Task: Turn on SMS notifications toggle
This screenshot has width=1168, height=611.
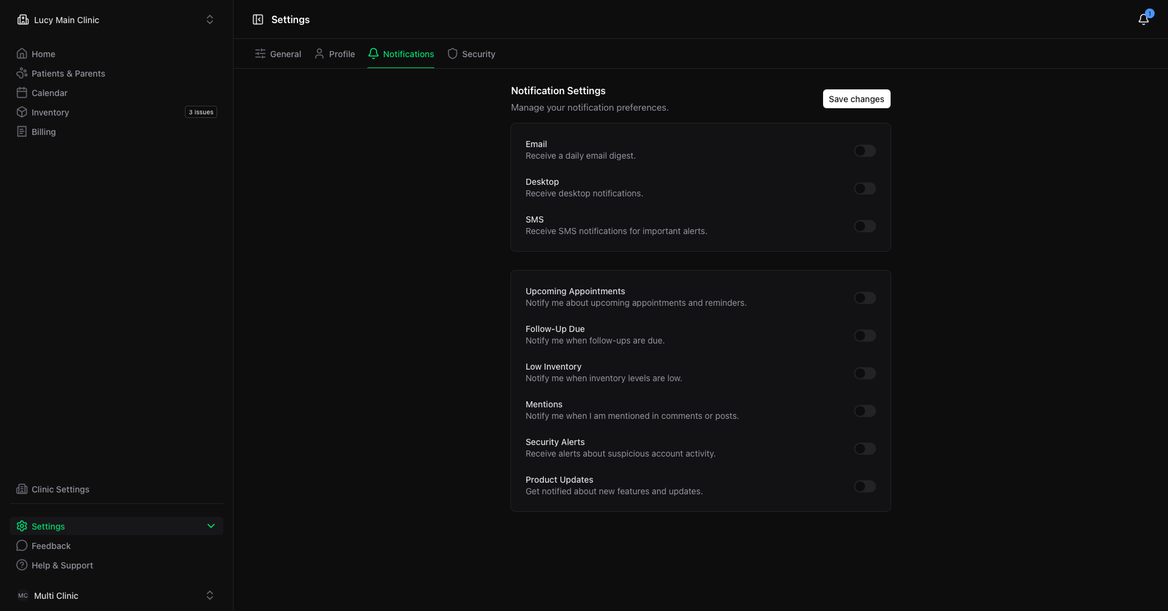Action: click(864, 226)
